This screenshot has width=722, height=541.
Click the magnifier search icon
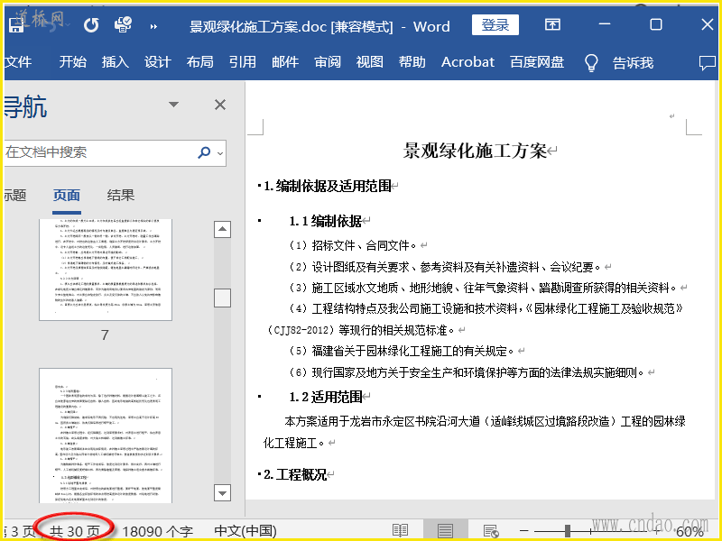click(x=204, y=152)
